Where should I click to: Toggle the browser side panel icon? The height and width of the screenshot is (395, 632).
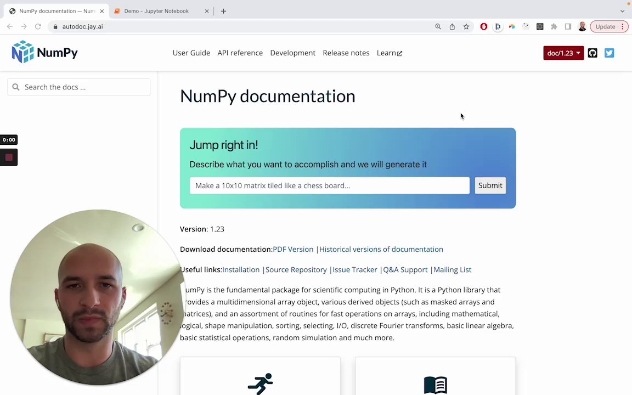click(x=568, y=26)
